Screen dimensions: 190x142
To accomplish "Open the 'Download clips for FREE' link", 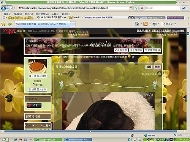I will point(100,18).
